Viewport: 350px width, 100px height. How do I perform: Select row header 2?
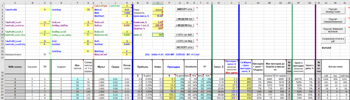[2, 10]
